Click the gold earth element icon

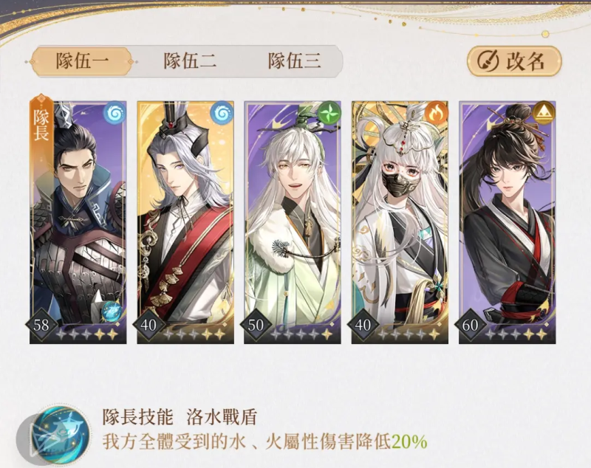pos(544,113)
